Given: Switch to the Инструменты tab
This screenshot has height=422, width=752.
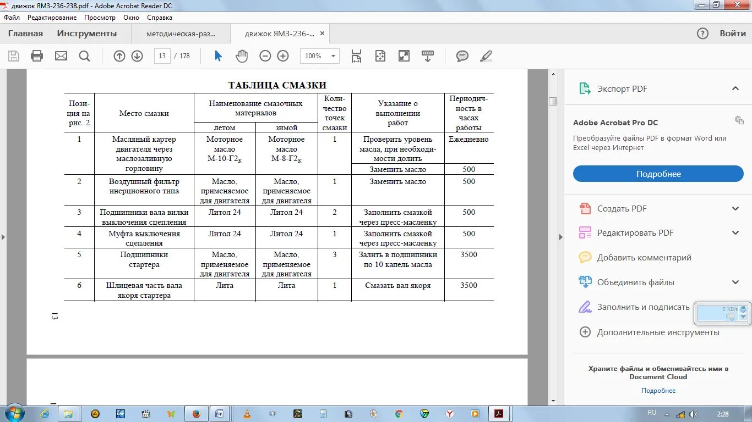Looking at the screenshot, I should point(87,34).
